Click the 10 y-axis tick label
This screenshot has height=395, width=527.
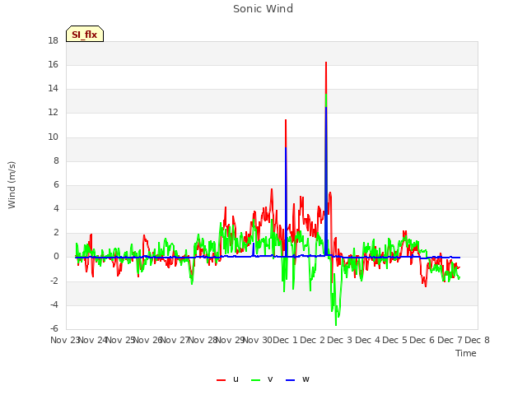(x=53, y=137)
